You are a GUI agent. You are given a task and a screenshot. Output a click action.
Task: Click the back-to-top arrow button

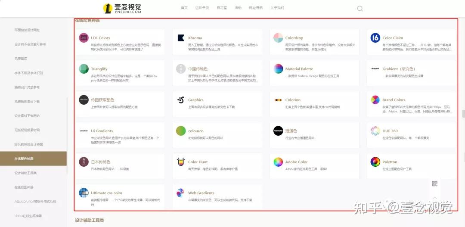pos(434,198)
